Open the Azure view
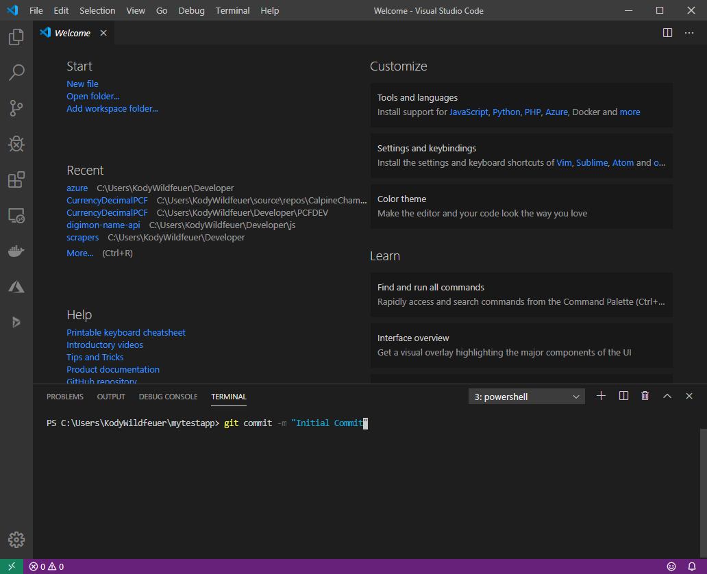The height and width of the screenshot is (574, 707). [x=16, y=287]
